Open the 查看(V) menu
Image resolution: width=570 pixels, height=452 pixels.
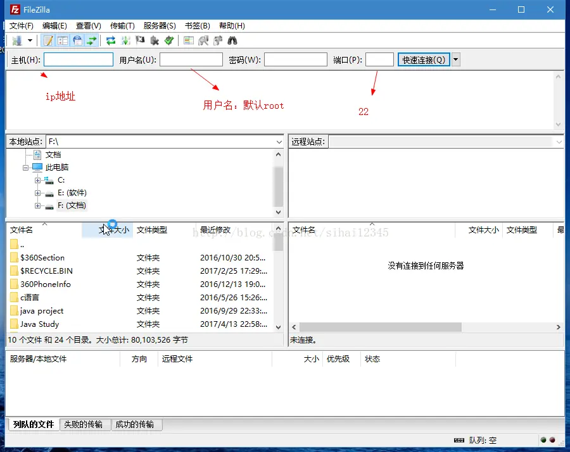88,26
